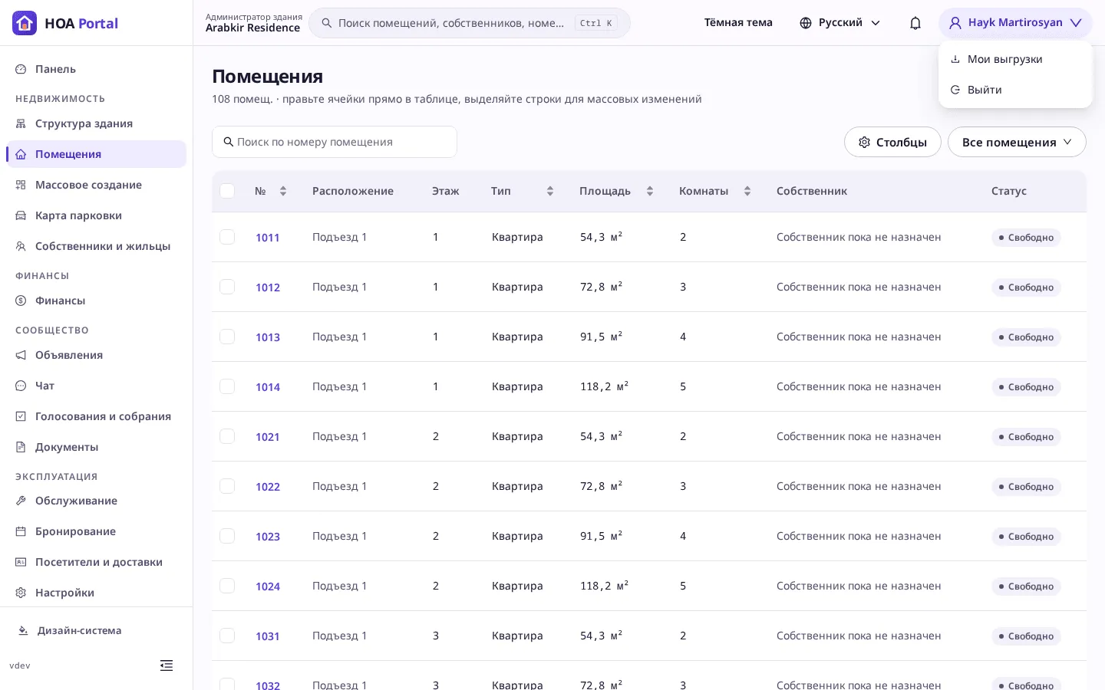Screen dimensions: 1105x690
Task: Focus the global search bar in header
Action: tap(470, 23)
